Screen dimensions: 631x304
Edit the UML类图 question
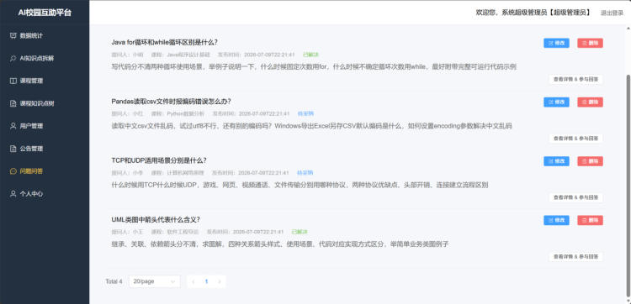click(556, 220)
